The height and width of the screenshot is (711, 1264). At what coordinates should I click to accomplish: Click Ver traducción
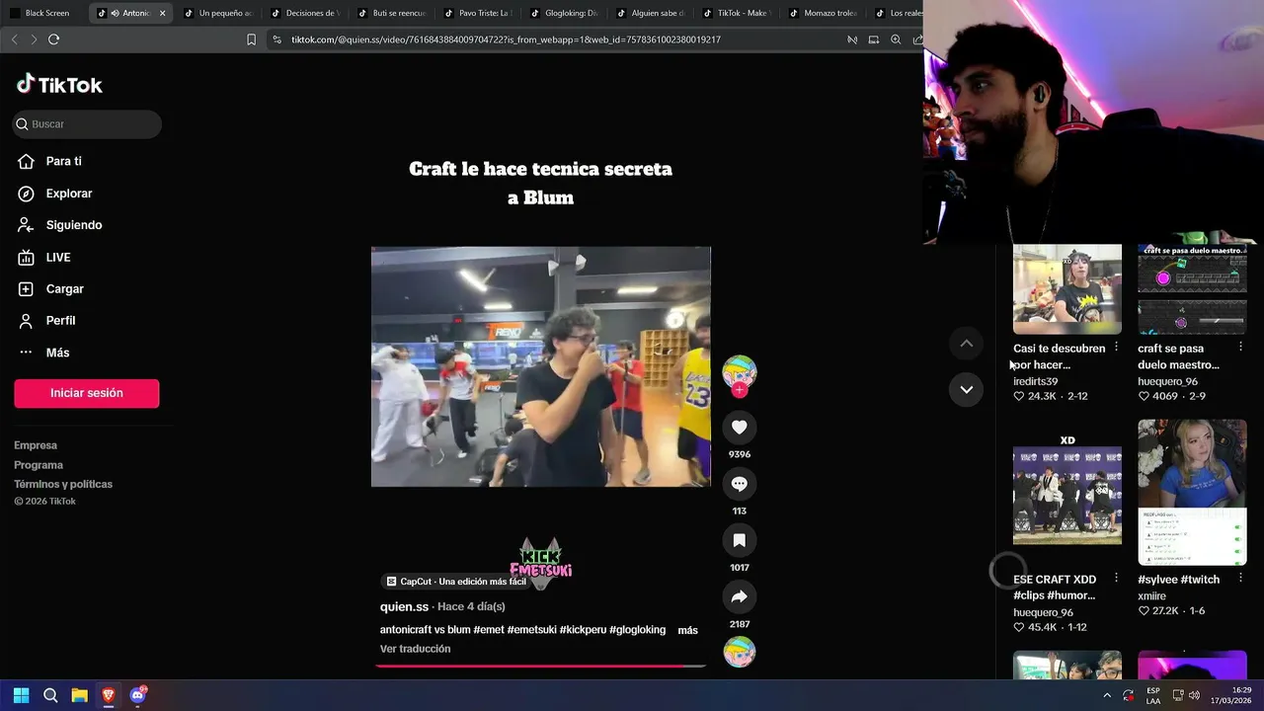click(x=415, y=649)
